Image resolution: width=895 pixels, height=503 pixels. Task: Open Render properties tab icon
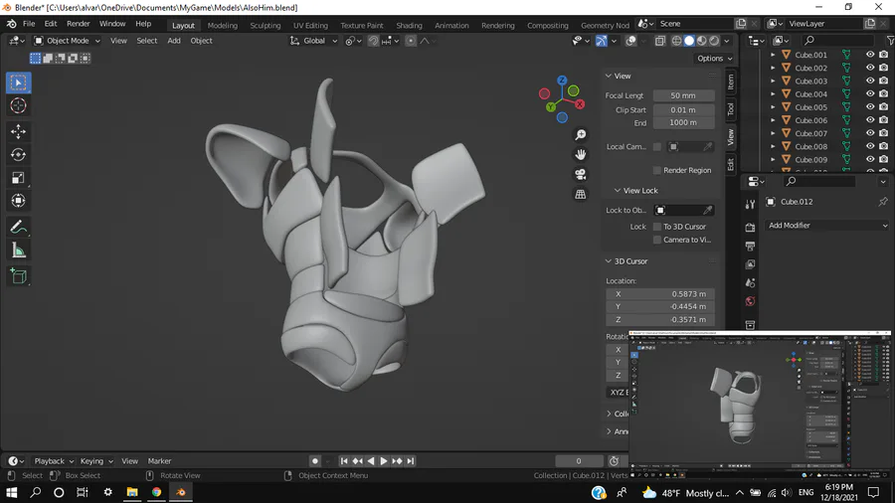click(750, 228)
